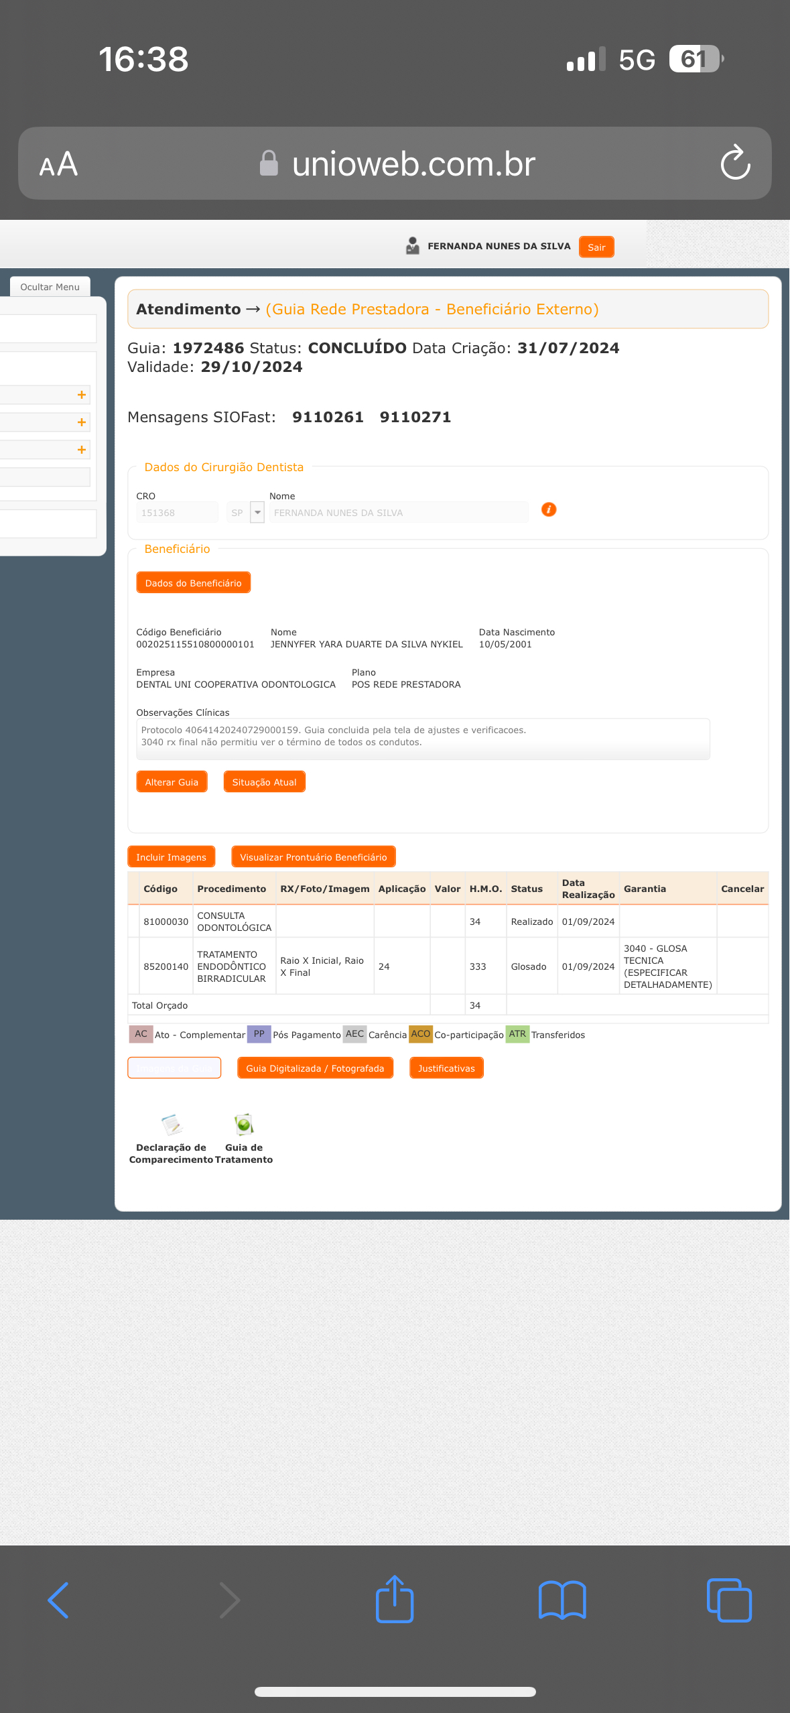Viewport: 790px width, 1713px height.
Task: Click plan name POS REDE PRESTADORA
Action: (406, 684)
